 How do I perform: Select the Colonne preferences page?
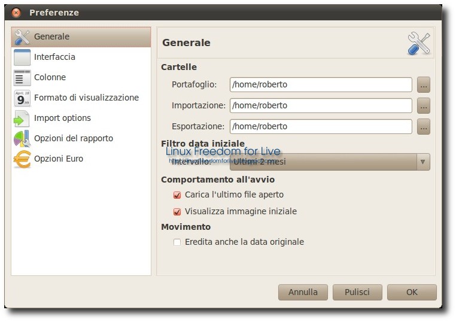tap(50, 78)
